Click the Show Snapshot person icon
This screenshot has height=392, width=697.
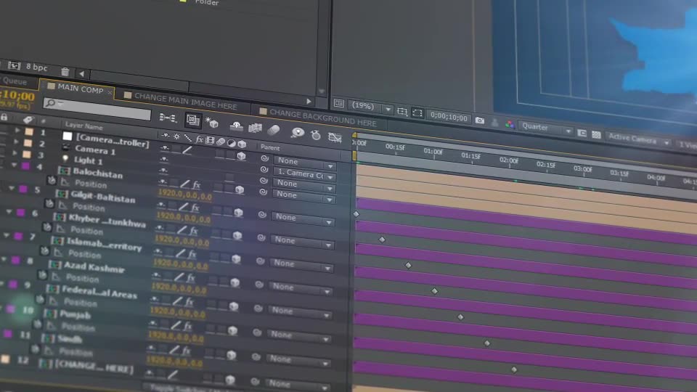click(x=494, y=123)
